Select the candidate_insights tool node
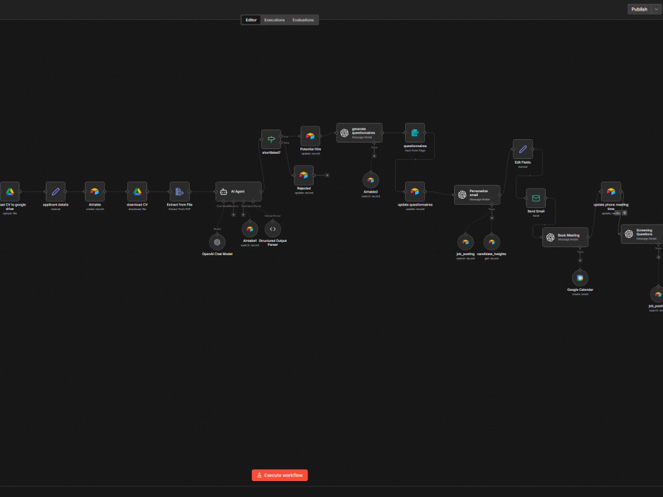 pos(492,242)
